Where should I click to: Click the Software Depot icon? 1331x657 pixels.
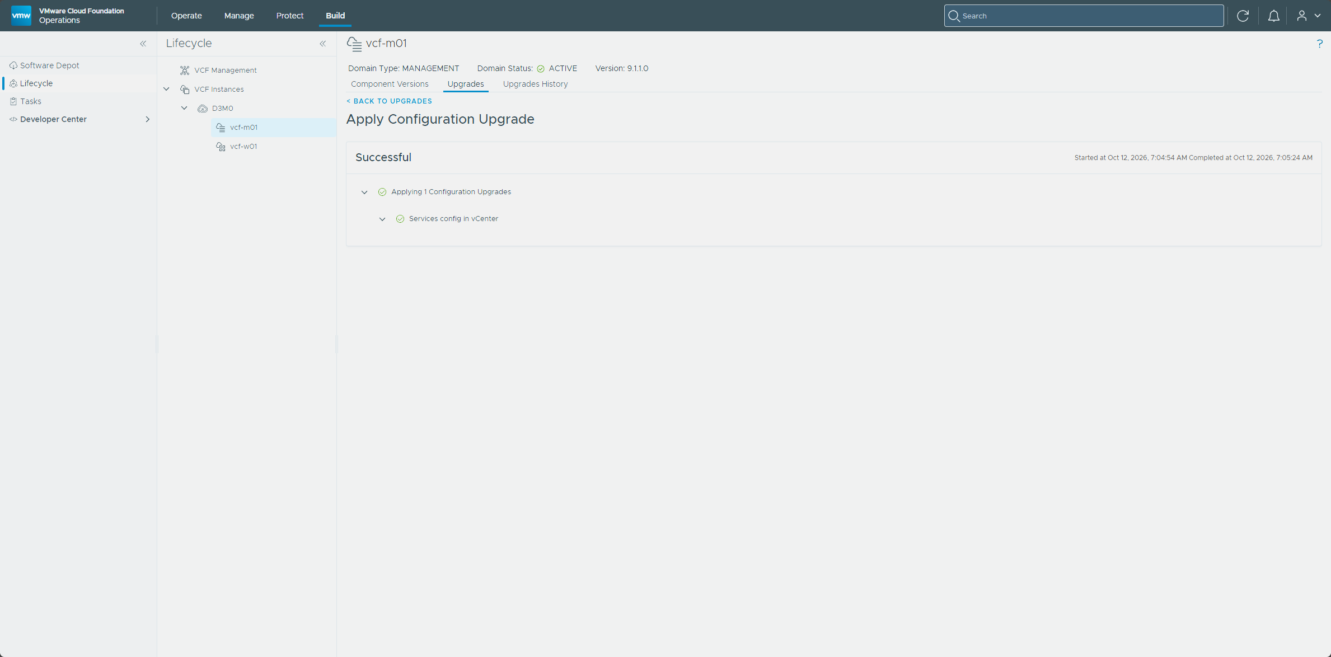click(x=13, y=65)
